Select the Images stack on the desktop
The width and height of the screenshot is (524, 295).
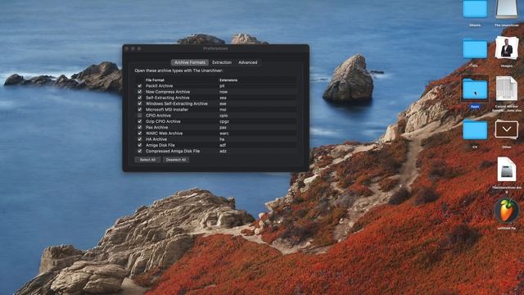click(507, 48)
